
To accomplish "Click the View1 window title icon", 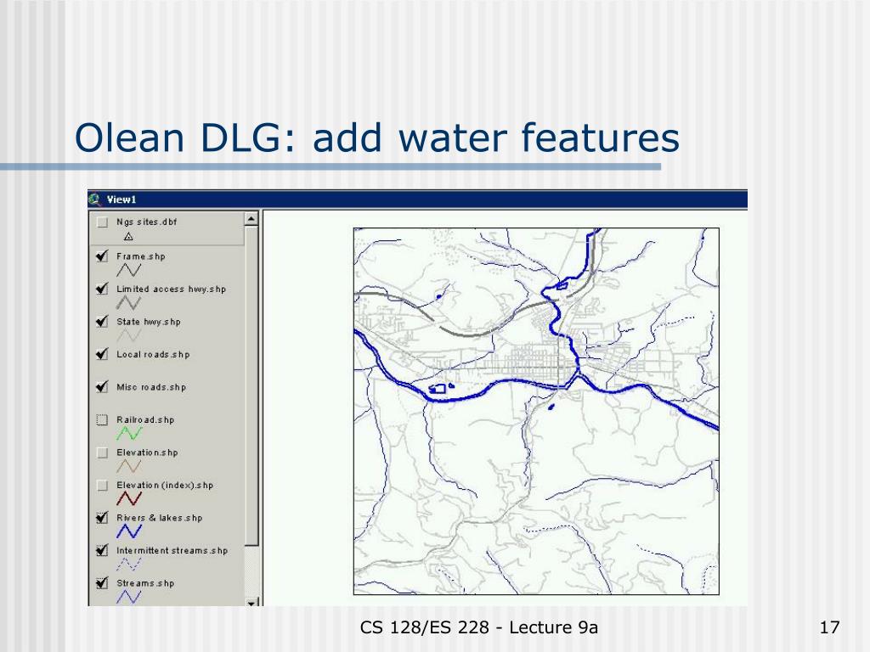I will pyautogui.click(x=95, y=199).
